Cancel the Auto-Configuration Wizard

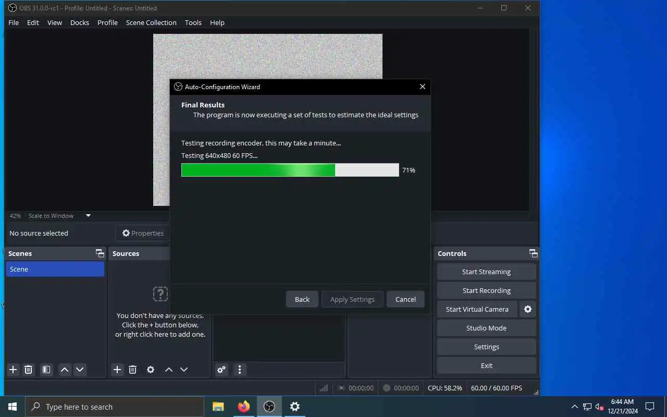tap(405, 299)
